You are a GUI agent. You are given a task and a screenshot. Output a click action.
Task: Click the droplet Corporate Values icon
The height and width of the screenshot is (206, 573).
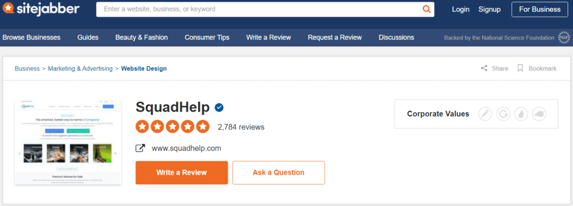click(x=521, y=114)
